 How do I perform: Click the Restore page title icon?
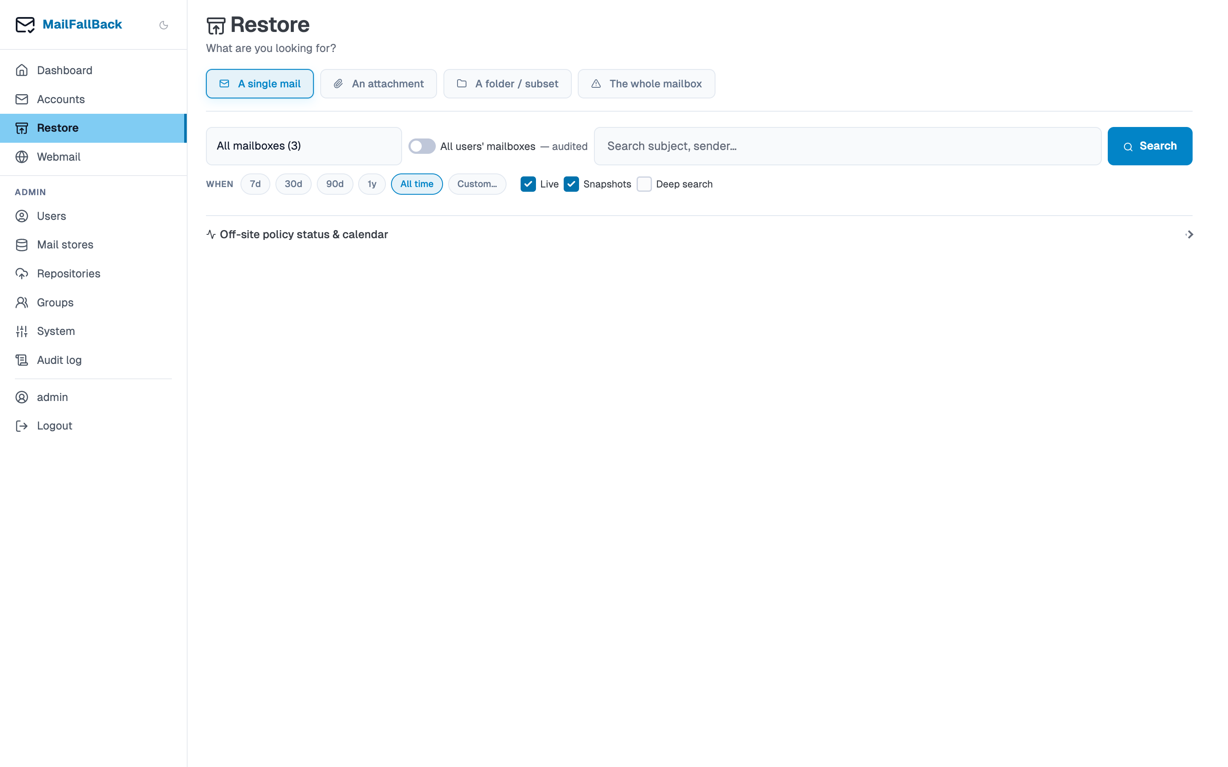(x=216, y=26)
